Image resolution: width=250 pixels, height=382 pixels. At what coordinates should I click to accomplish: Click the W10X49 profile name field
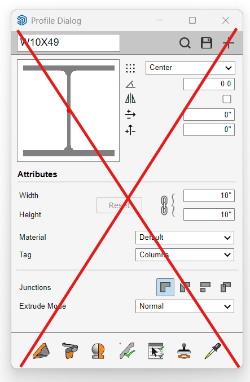68,43
